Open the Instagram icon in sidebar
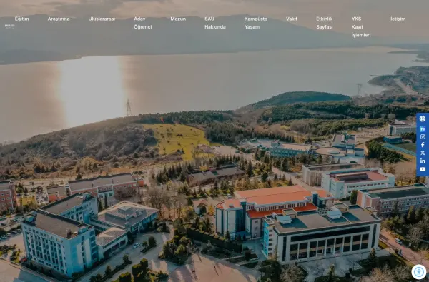 click(423, 136)
